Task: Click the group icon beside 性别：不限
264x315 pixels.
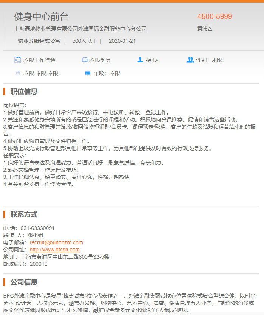Action: (190, 60)
